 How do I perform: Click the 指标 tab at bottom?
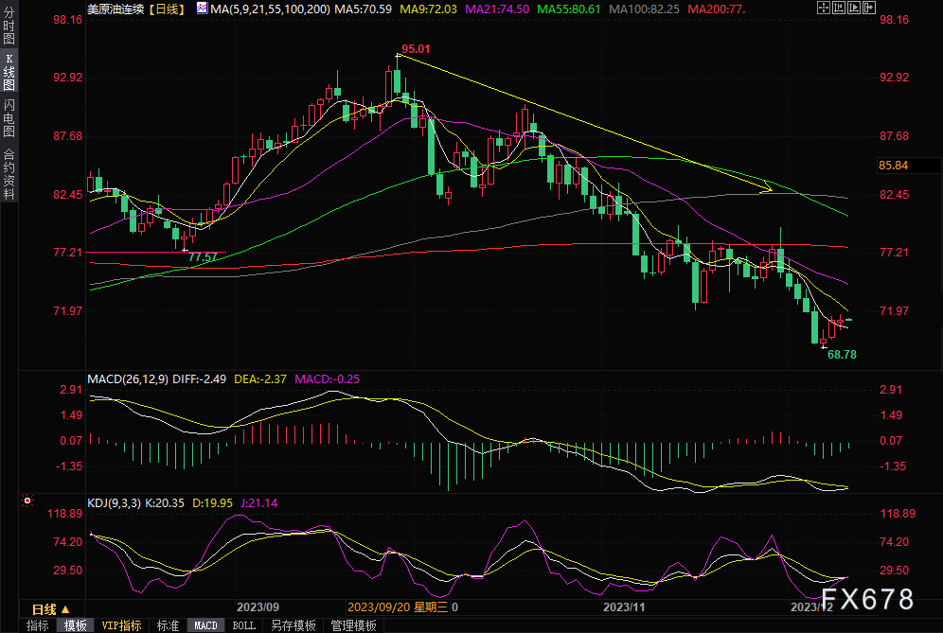click(x=37, y=625)
